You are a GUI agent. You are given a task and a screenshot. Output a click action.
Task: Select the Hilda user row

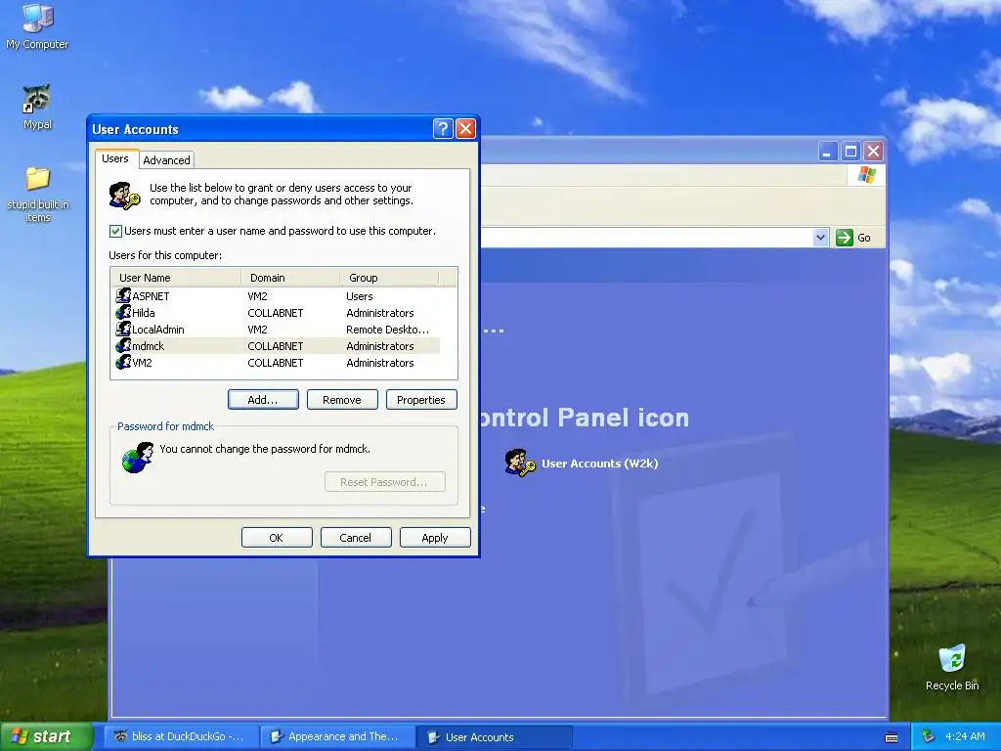coord(276,312)
